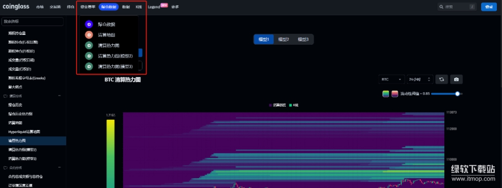Screen dimensions: 502x188
Task: Toggle the K线 legend series
Action: click(x=293, y=105)
